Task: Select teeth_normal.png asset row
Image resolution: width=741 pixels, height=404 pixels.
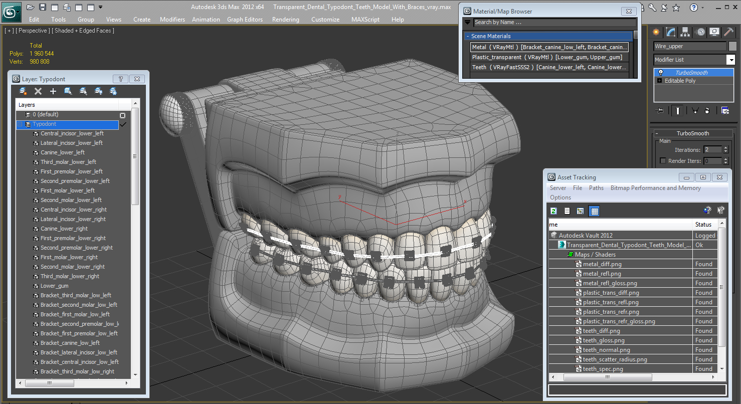Action: coord(606,350)
